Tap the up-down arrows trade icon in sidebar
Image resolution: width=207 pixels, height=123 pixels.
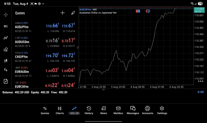click(x=6, y=70)
